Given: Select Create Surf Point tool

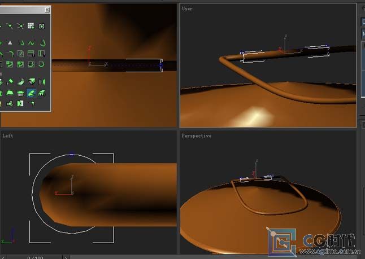Looking at the screenshot, I should [x=31, y=26].
